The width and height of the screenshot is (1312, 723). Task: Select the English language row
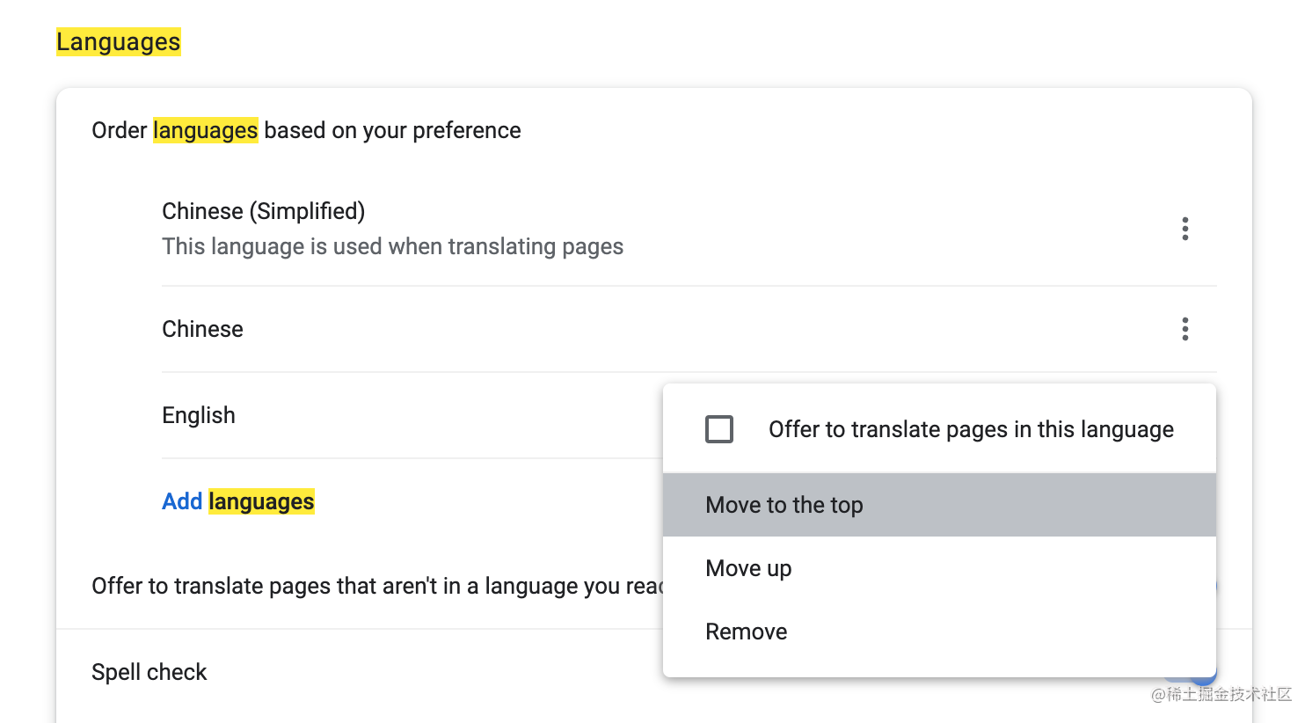point(199,415)
